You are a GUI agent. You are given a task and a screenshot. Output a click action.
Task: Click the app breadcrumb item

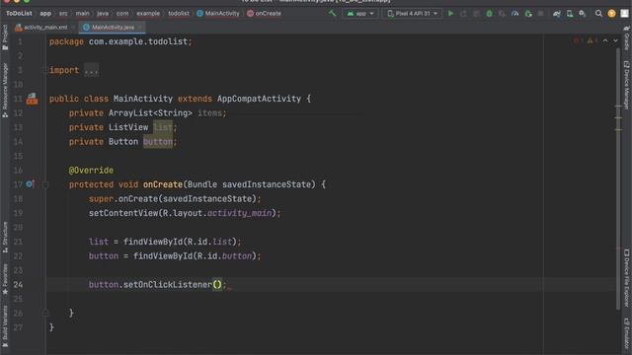pyautogui.click(x=45, y=13)
